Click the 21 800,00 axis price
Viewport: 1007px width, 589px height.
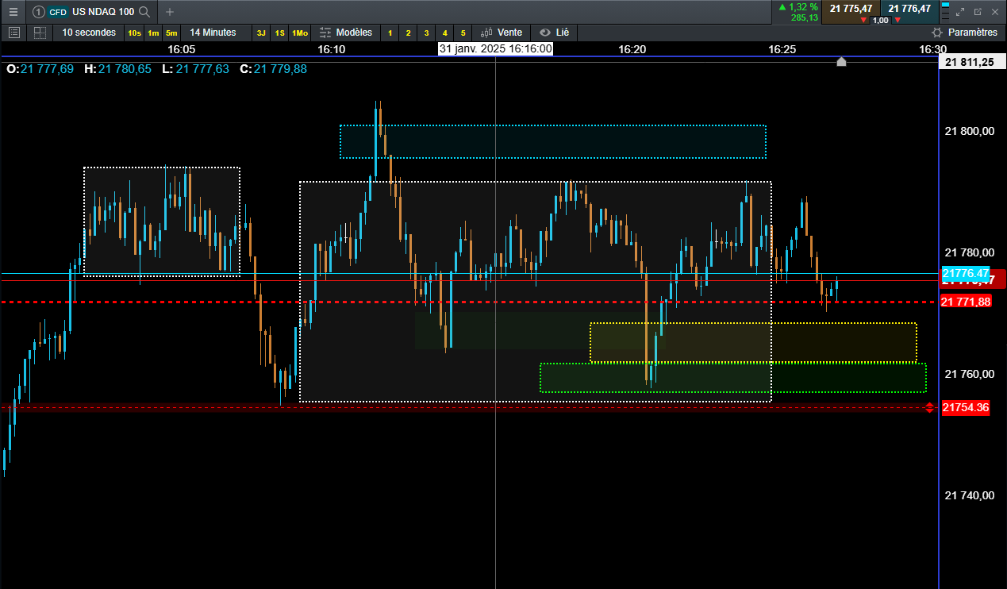[970, 132]
